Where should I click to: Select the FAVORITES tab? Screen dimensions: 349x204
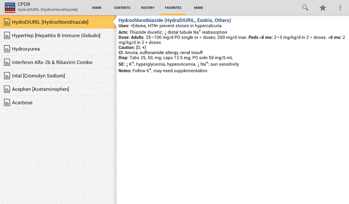tap(173, 8)
